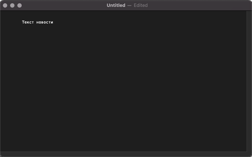Place cursor at end of "Текст новости"
The width and height of the screenshot is (252, 157).
(54, 22)
